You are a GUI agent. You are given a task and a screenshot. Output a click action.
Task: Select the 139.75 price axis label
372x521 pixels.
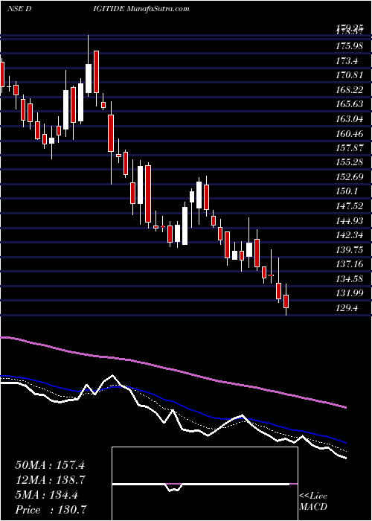pos(350,249)
